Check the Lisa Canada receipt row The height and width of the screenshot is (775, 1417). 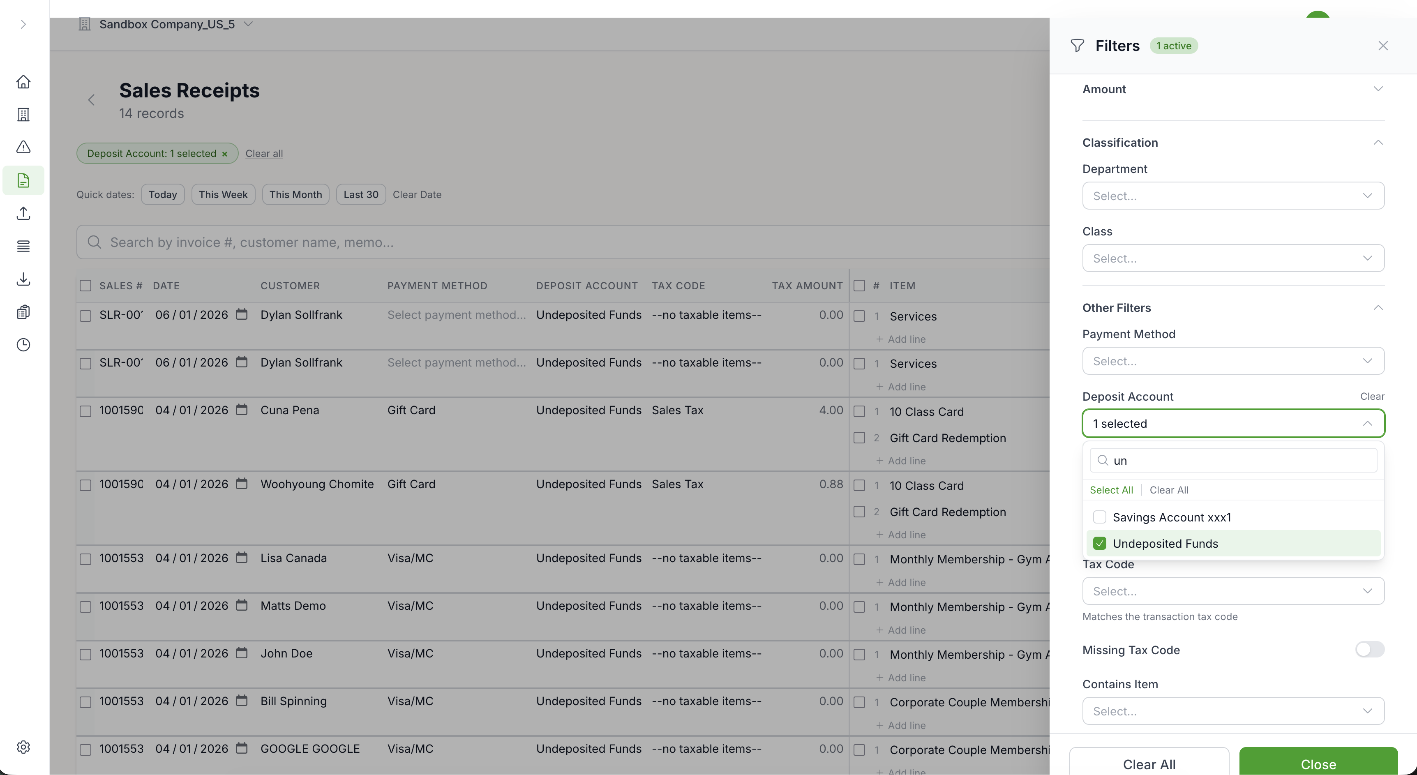tap(85, 559)
